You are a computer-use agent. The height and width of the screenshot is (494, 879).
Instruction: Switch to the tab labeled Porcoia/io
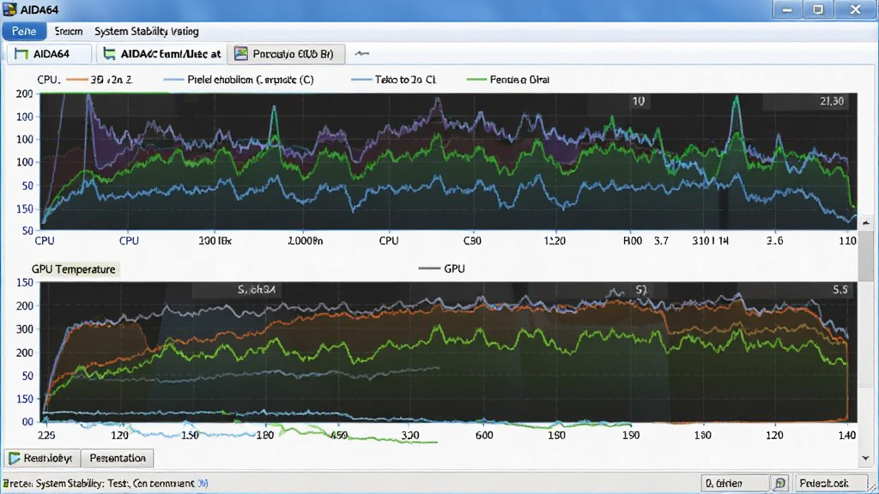[287, 54]
